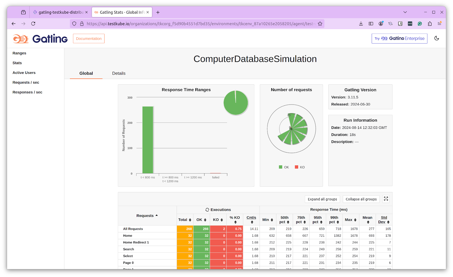Viewport: 453px width, 277px height.
Task: Switch to the Details tab
Action: (119, 73)
